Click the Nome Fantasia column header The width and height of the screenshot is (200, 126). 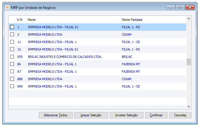(154, 20)
